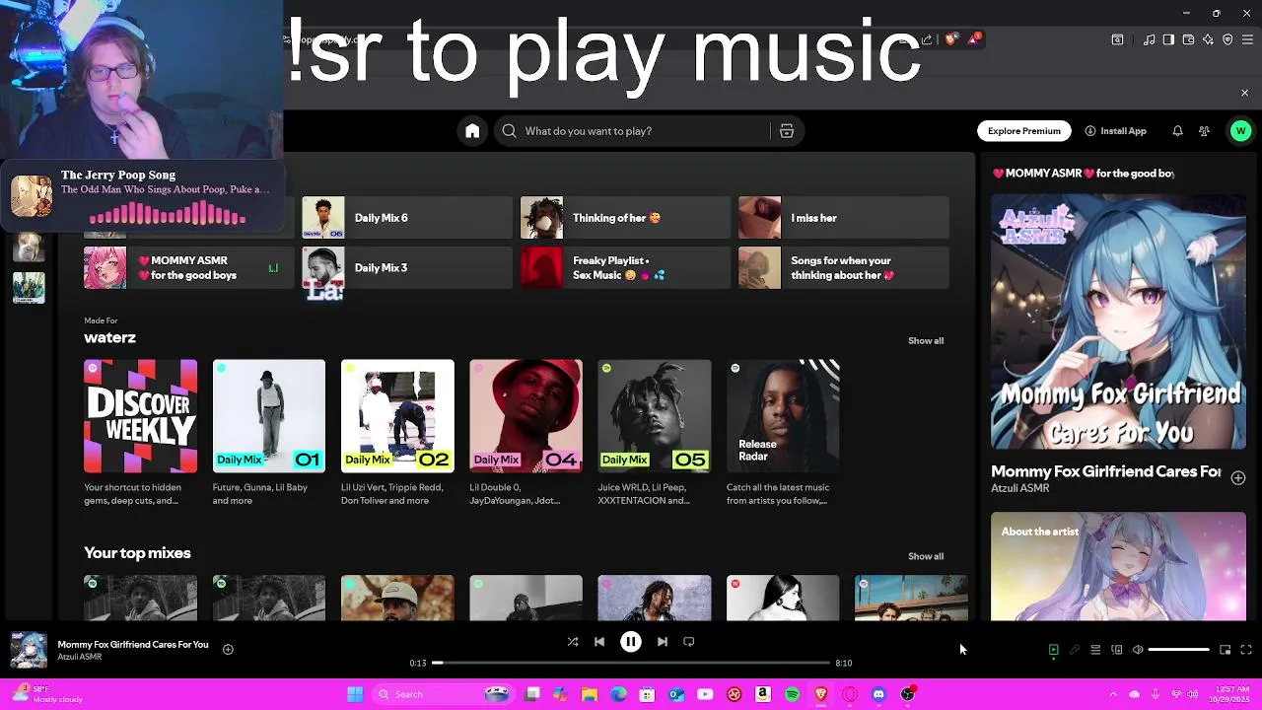The image size is (1262, 710).
Task: Open Daily Mix 01 card
Action: [268, 434]
